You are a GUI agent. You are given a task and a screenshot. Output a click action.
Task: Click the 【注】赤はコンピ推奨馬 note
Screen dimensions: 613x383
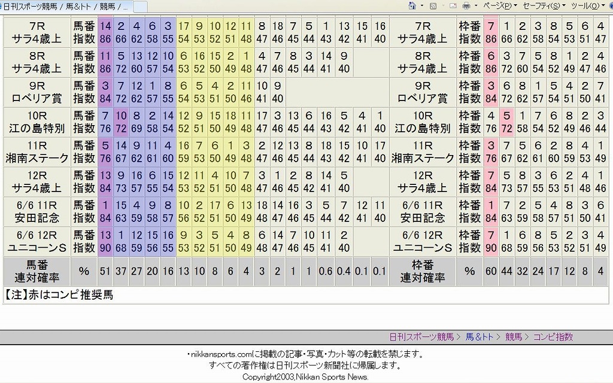[59, 294]
